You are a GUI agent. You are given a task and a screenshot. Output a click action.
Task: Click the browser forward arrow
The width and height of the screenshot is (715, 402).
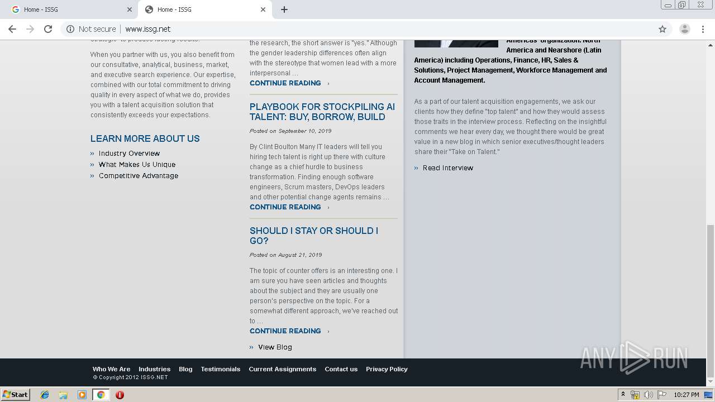pyautogui.click(x=30, y=29)
